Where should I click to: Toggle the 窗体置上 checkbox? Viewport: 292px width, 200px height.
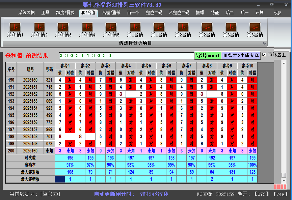click(x=264, y=55)
